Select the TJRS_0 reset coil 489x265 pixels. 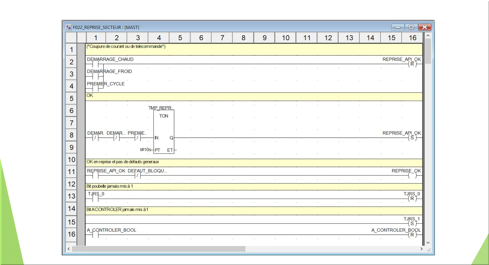pos(412,198)
